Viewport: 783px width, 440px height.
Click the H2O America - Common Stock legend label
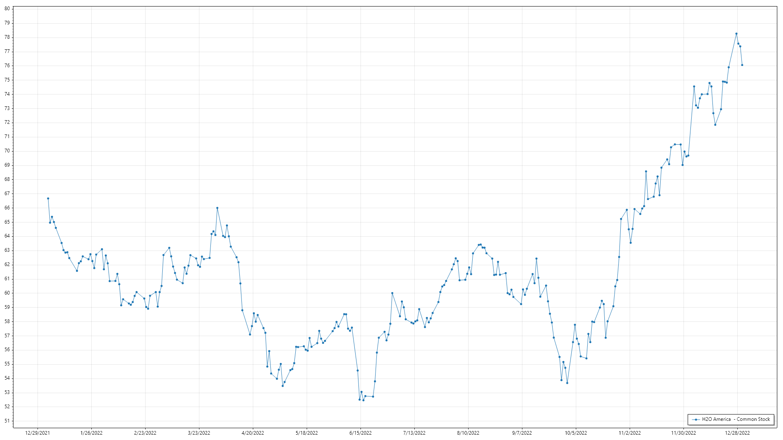(x=736, y=419)
